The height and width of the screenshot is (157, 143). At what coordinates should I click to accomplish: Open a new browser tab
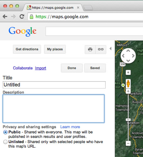(88, 8)
